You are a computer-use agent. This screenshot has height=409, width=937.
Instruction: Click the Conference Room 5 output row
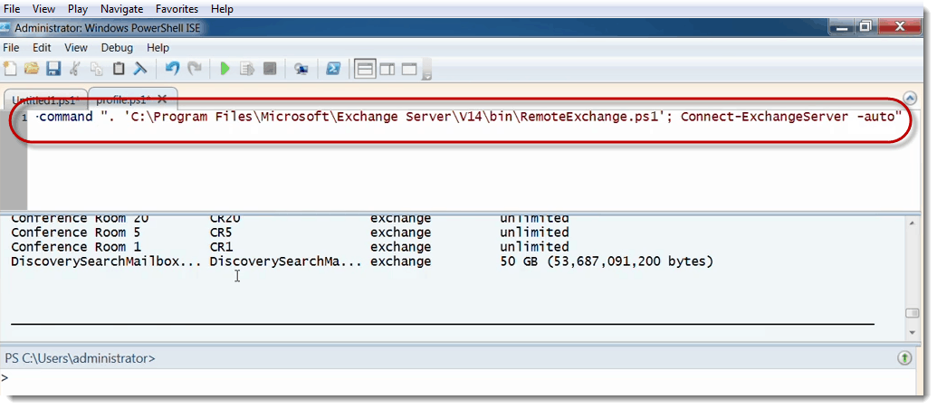click(290, 233)
